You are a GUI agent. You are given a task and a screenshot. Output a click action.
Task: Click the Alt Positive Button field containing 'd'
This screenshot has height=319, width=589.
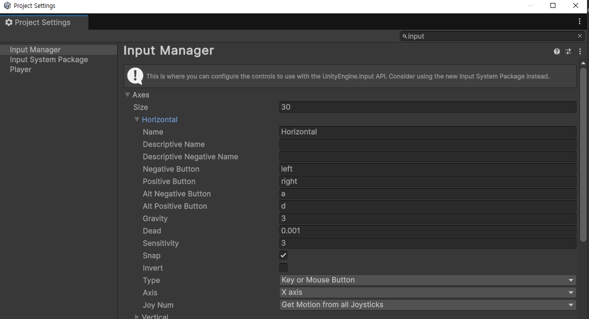[x=427, y=206]
